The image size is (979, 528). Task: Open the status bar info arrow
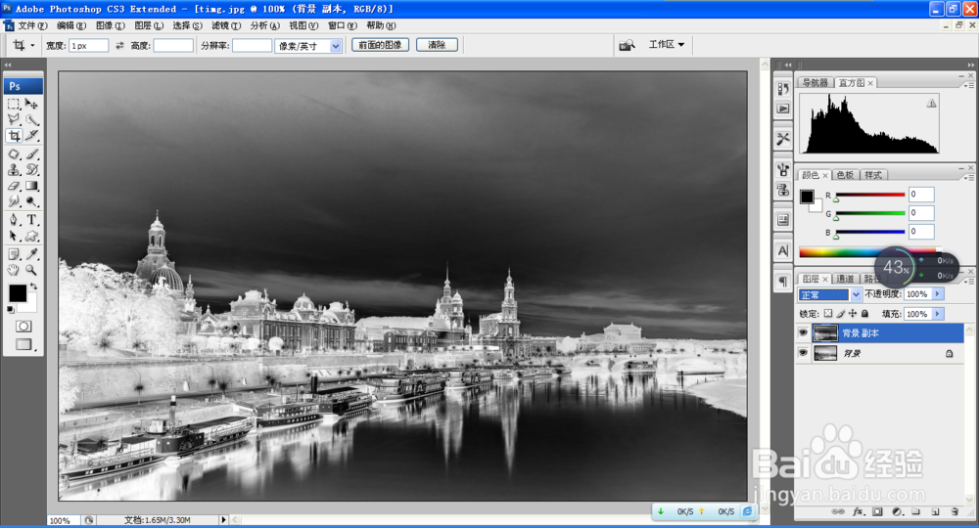(x=223, y=519)
